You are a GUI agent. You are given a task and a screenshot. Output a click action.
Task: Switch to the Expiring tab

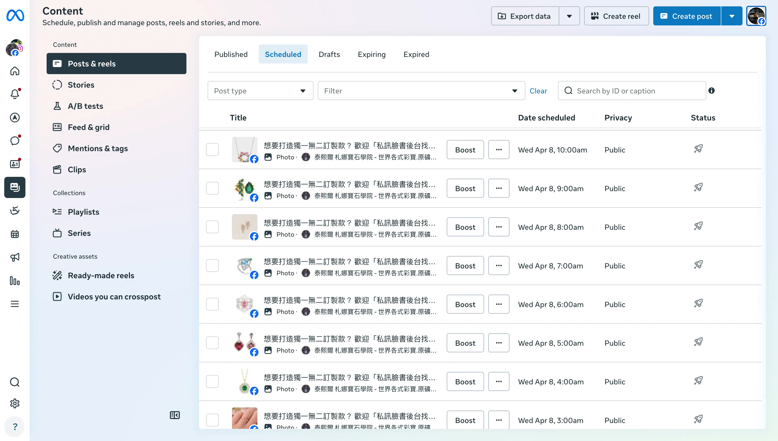coord(372,54)
